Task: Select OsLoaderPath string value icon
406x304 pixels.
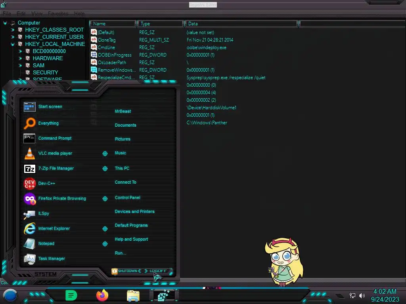Action: [94, 62]
